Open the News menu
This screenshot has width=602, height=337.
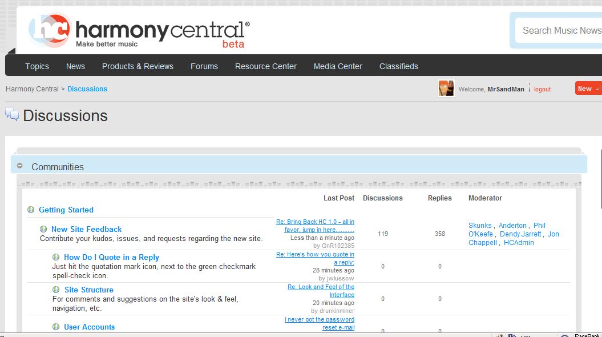76,66
